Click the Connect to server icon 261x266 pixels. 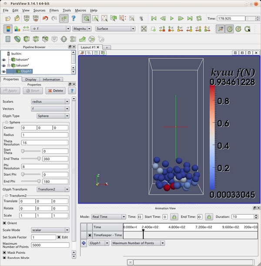[27, 18]
